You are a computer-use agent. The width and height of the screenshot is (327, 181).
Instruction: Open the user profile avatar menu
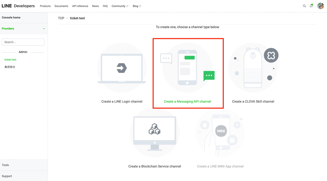[320, 6]
